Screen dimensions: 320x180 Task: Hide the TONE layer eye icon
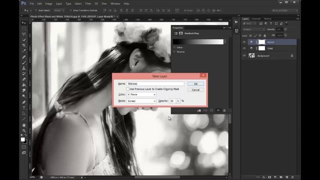(x=244, y=48)
